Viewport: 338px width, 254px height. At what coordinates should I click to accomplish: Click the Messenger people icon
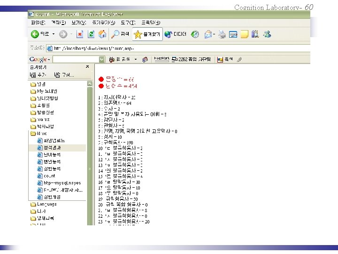(267, 34)
